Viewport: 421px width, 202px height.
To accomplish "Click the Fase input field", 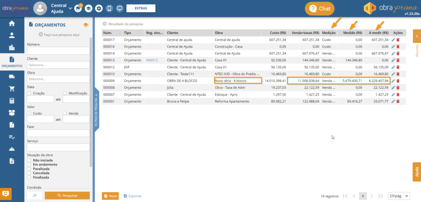I will tap(58, 133).
